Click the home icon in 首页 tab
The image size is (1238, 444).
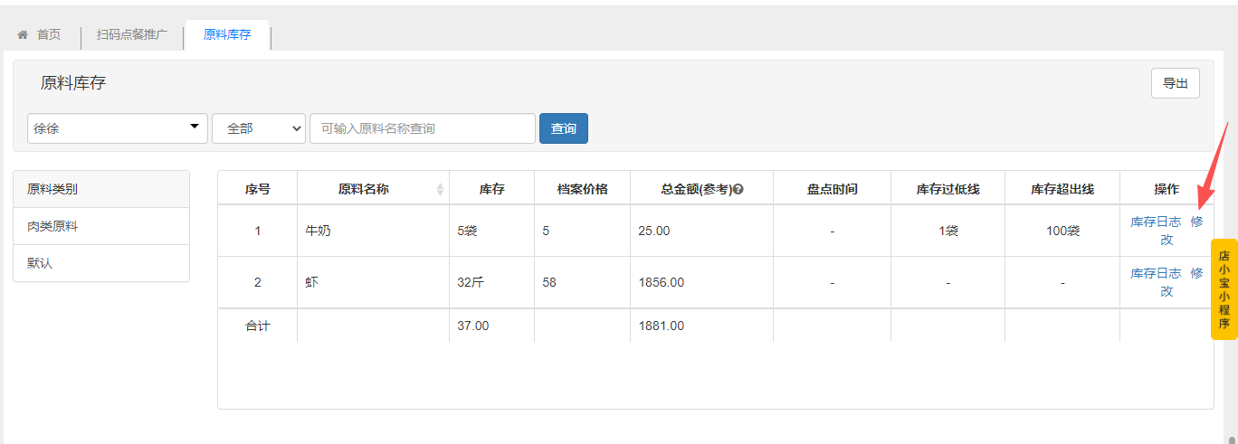tap(23, 35)
